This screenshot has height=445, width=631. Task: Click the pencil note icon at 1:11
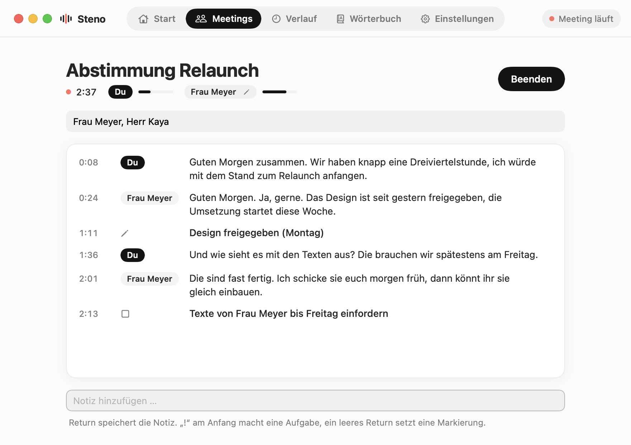pyautogui.click(x=125, y=233)
